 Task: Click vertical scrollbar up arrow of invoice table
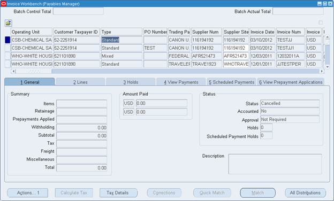[x=327, y=37]
